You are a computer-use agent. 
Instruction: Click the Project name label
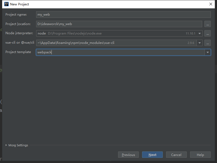(x=16, y=15)
